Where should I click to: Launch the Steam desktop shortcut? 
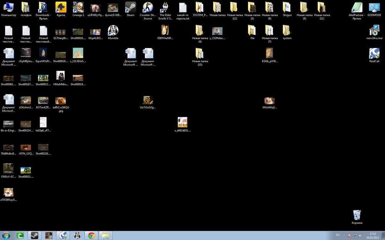click(130, 8)
